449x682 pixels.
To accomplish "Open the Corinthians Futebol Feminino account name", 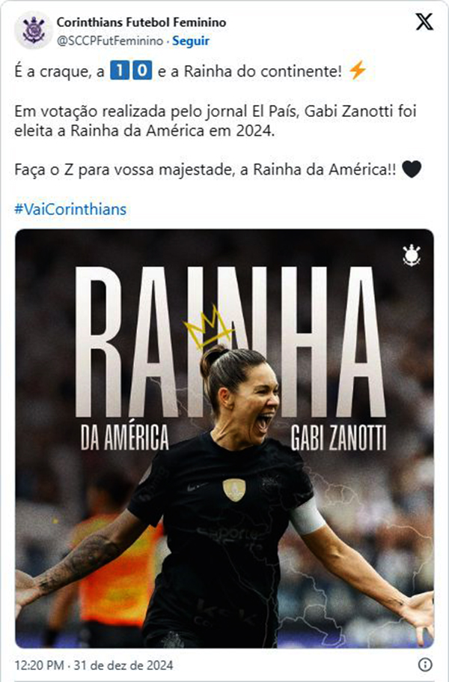I will click(141, 22).
